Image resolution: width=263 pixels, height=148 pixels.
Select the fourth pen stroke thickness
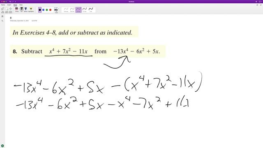click(x=85, y=10)
